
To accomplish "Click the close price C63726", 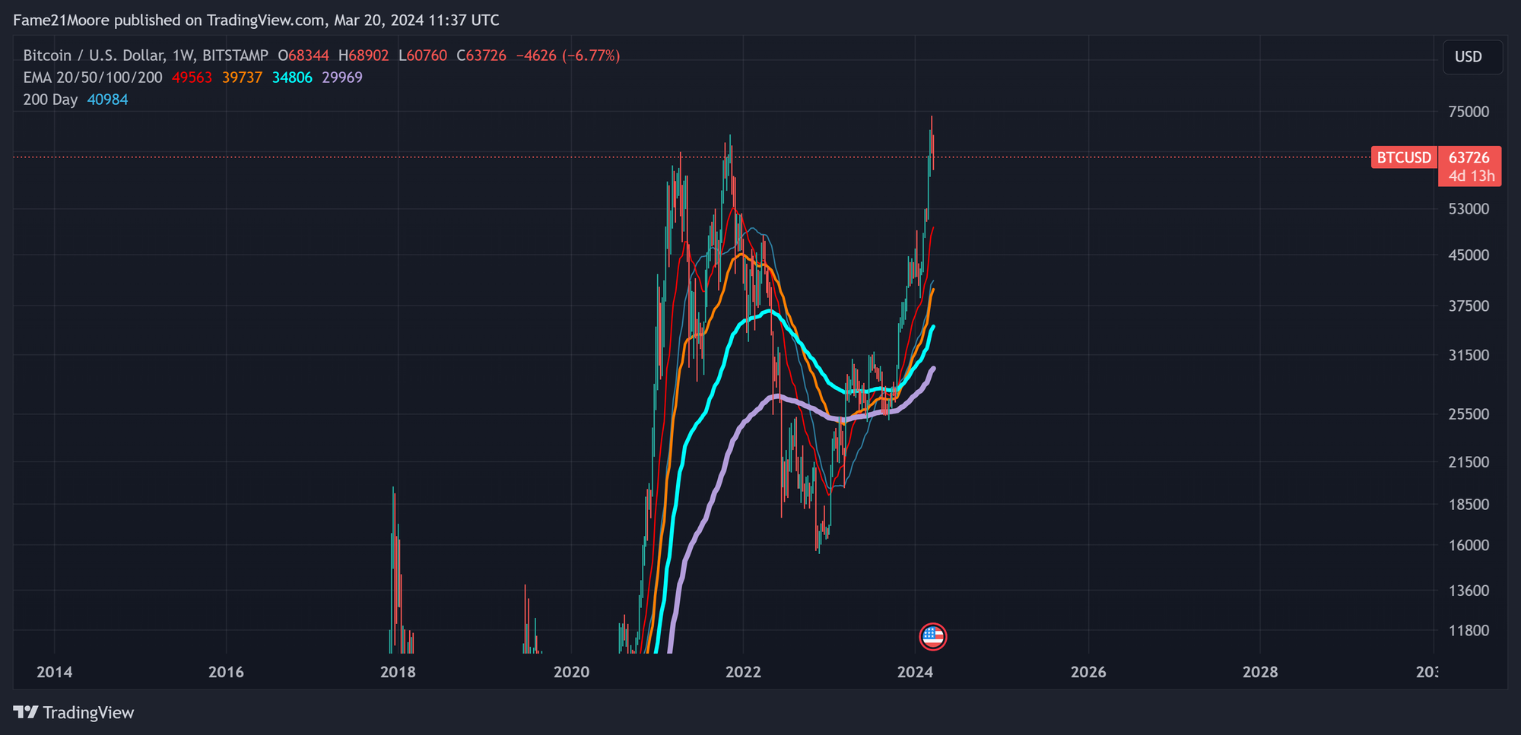I will point(481,55).
